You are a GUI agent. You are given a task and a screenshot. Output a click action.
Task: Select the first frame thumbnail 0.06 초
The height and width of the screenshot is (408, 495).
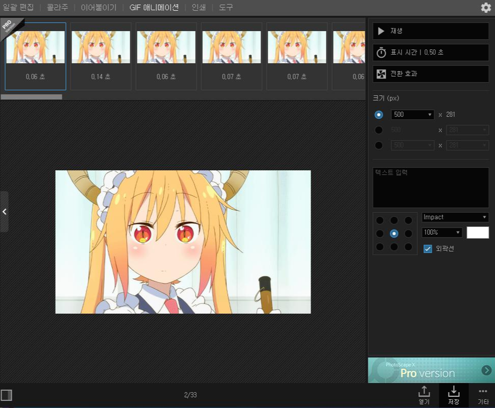click(x=35, y=56)
